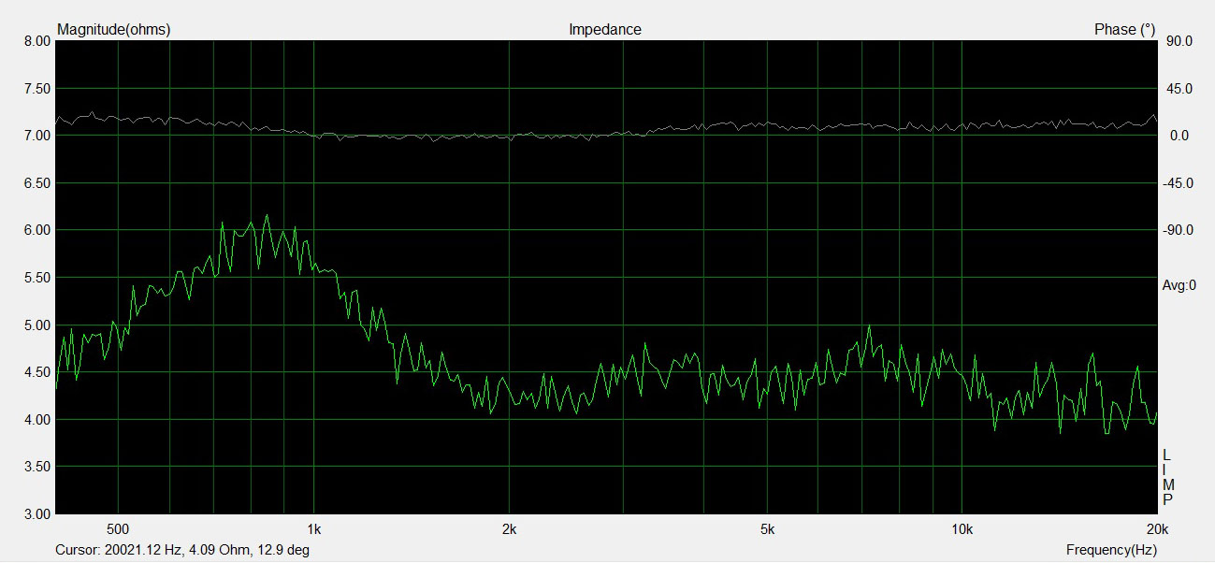This screenshot has width=1215, height=563.
Task: Click the 7.00 magnitude axis value
Action: (x=36, y=136)
